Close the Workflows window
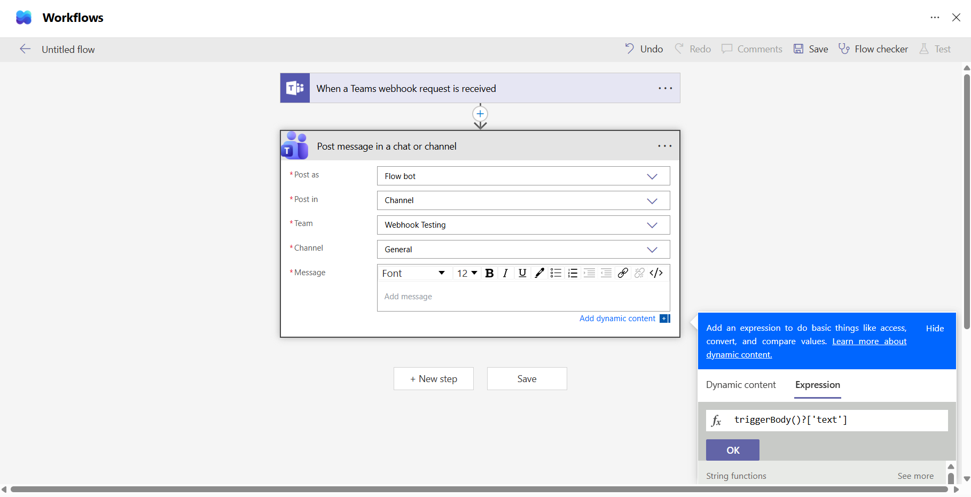This screenshot has height=497, width=971. pyautogui.click(x=956, y=18)
